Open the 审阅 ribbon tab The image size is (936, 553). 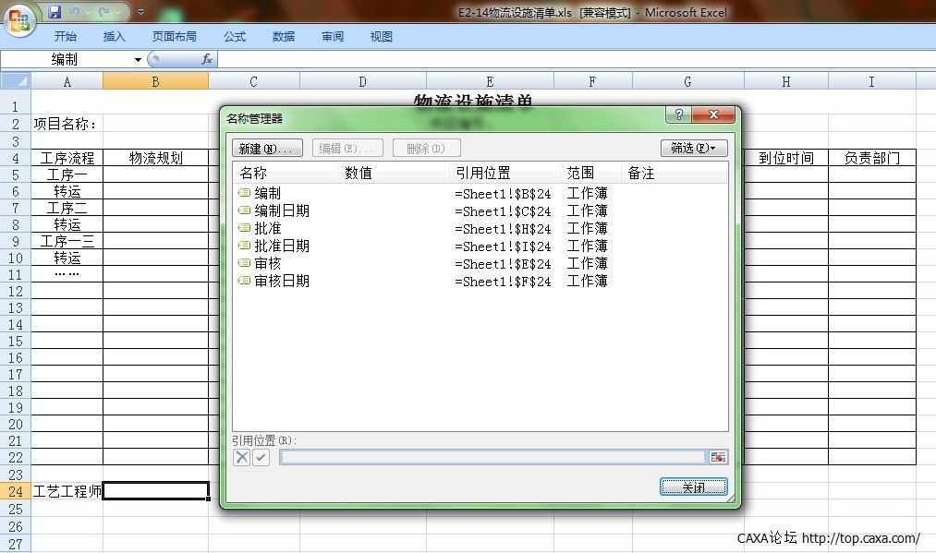(333, 36)
